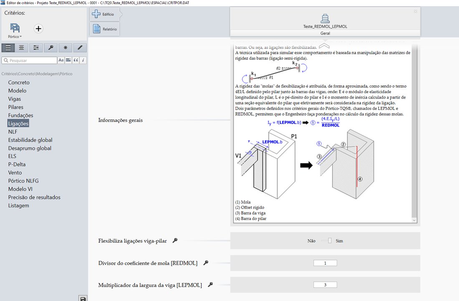Select the detailed two-column list view icon

click(x=36, y=48)
